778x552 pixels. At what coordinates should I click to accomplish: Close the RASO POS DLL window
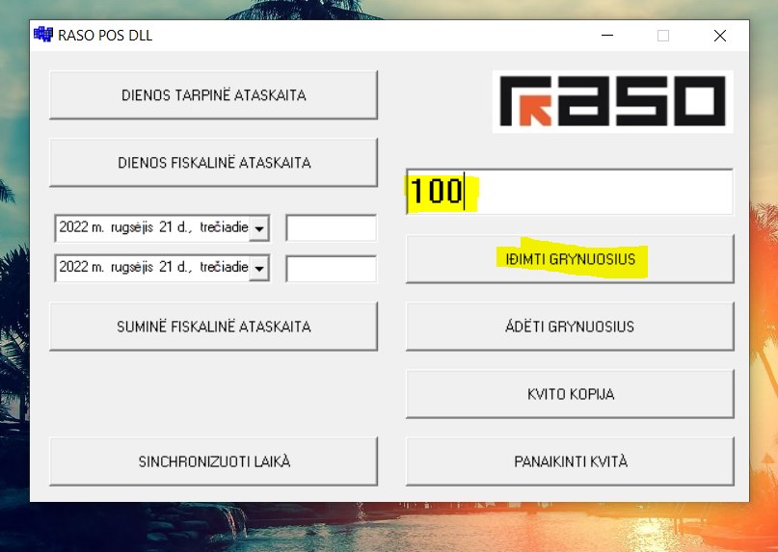point(720,36)
